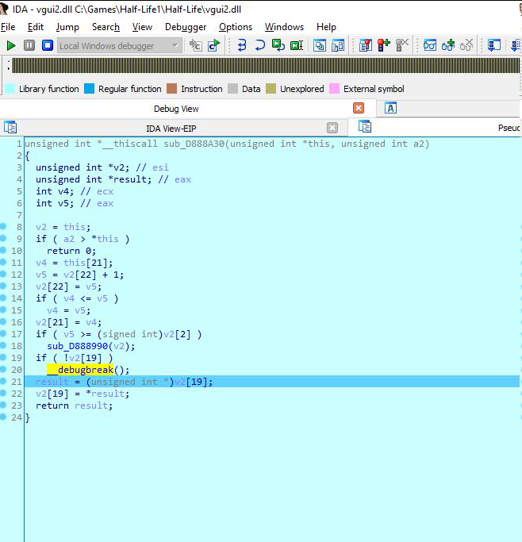Add breakpoint traffic light plus icon
Viewport: 522px width, 542px height.
(383, 45)
